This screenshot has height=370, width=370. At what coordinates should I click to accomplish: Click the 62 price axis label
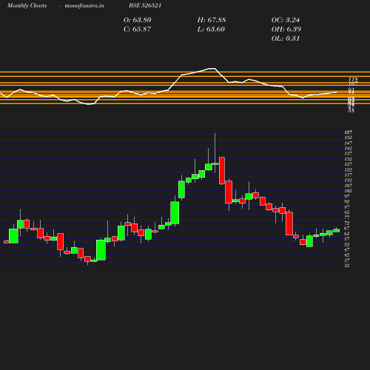click(x=347, y=234)
